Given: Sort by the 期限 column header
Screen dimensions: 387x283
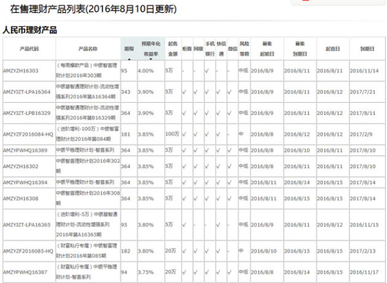Looking at the screenshot, I should point(129,49).
